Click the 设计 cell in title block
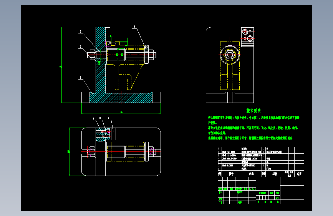 point(220,192)
